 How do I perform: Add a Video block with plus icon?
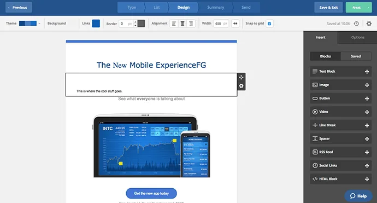click(367, 112)
